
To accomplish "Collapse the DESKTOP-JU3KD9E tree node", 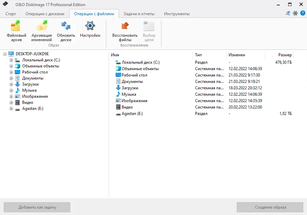I will (5, 54).
